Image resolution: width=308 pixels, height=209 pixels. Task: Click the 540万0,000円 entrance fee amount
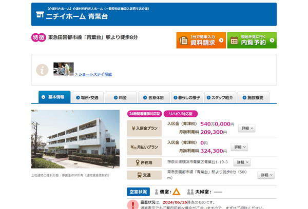point(217,124)
